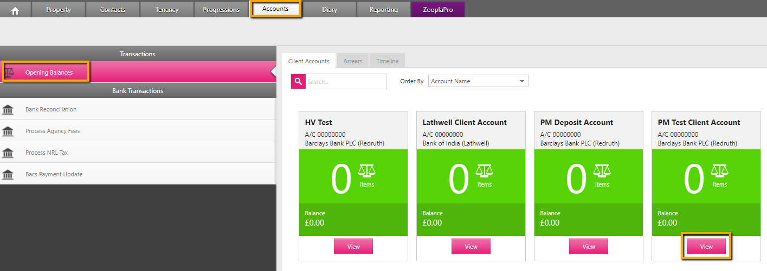
Task: Click into the Search input field
Action: point(346,81)
